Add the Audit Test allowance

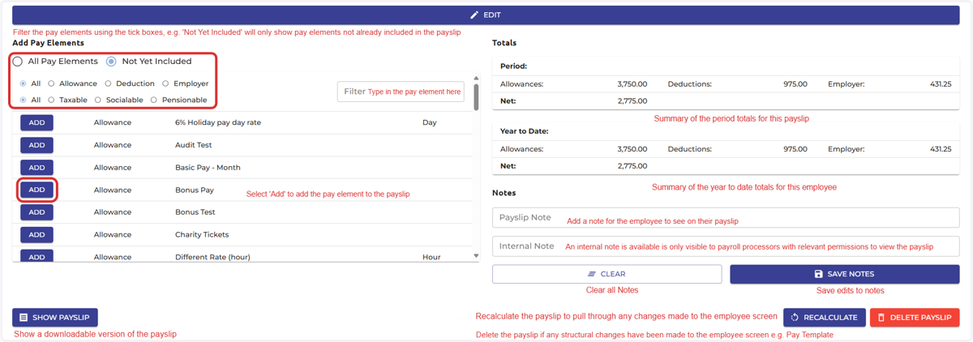pyautogui.click(x=36, y=145)
